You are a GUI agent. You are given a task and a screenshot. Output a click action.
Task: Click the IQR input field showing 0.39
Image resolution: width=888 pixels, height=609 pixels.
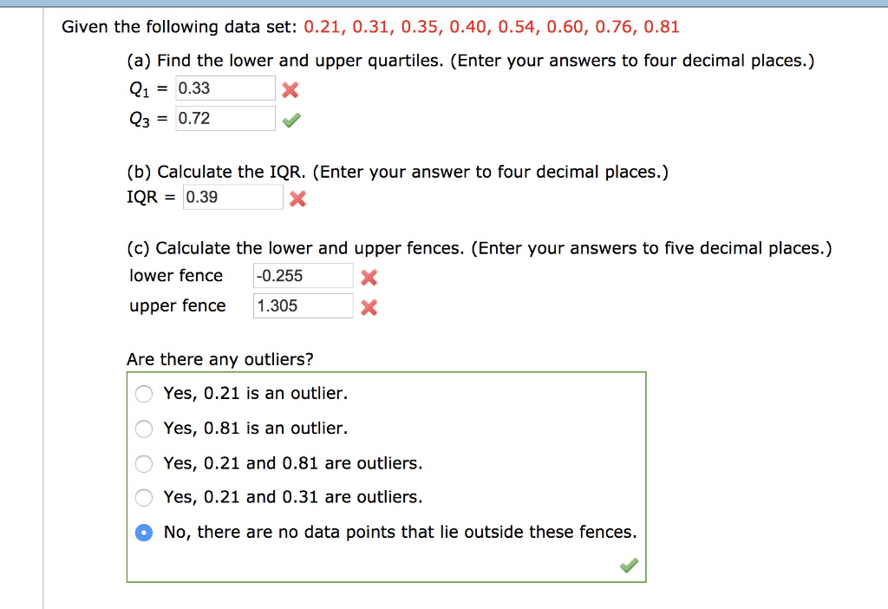232,197
